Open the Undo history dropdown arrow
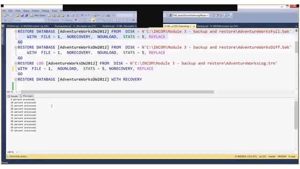 (86, 15)
